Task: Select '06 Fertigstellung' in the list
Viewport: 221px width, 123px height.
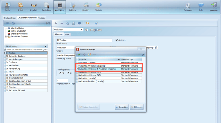Action: [26, 69]
